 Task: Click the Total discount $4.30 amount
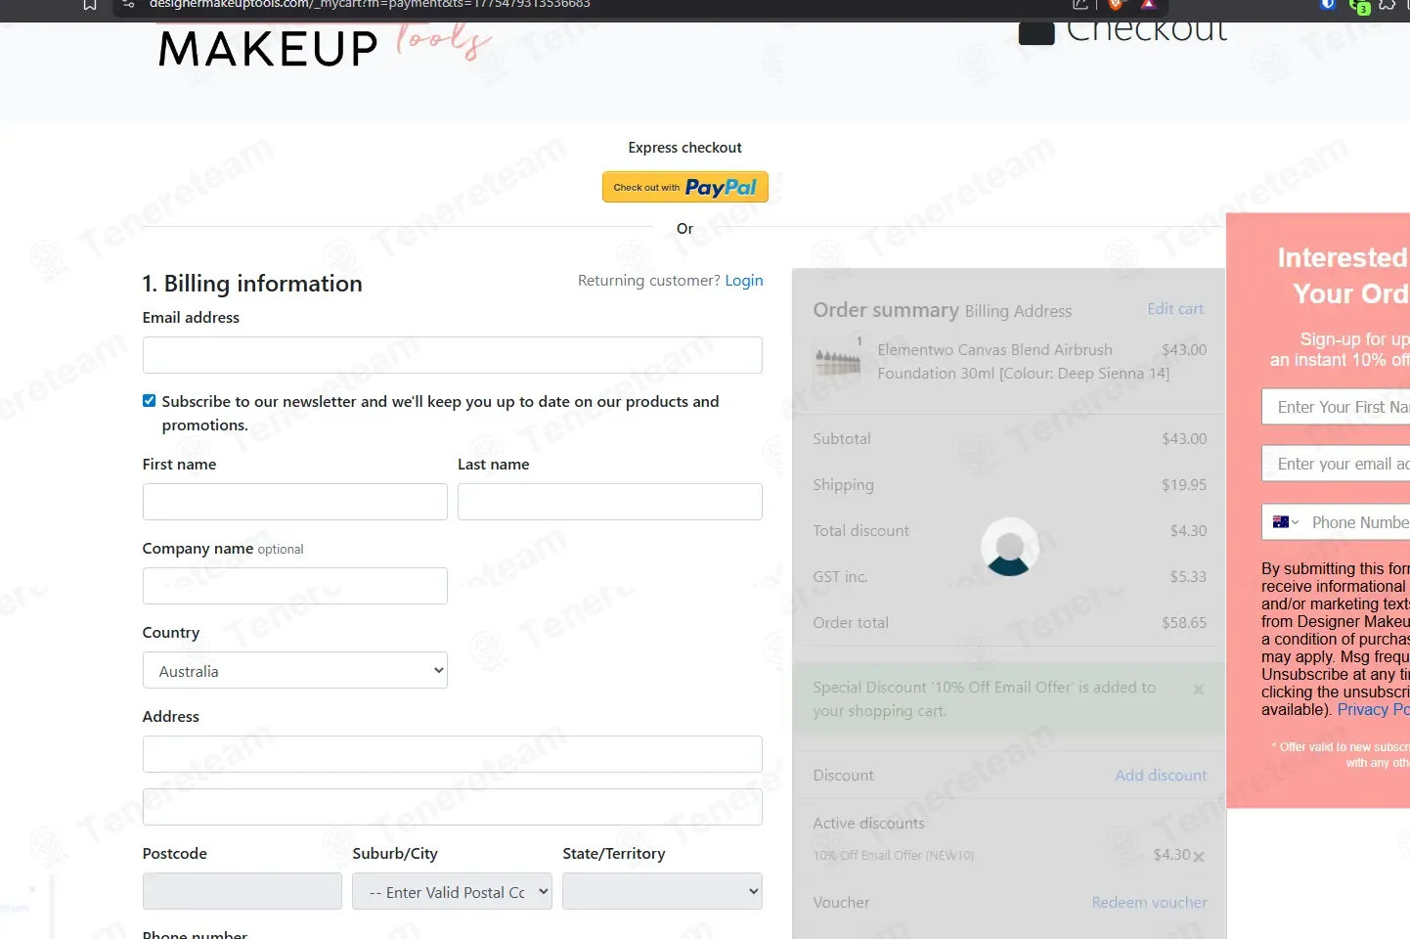(1188, 531)
